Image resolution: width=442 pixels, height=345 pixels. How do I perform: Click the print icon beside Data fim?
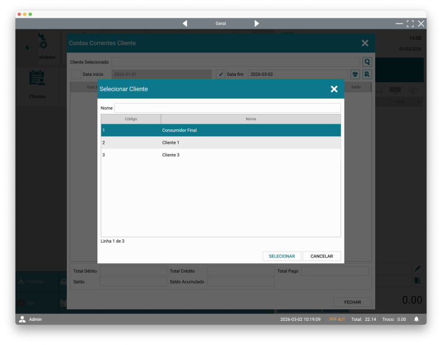355,74
